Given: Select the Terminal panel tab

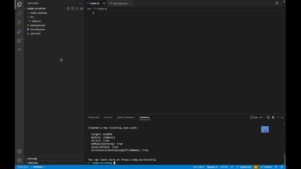Looking at the screenshot, I should pos(144,117).
